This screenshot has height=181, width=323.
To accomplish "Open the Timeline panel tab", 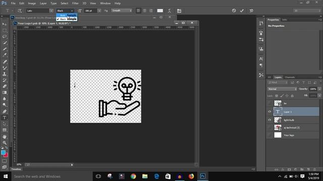I will tap(16, 169).
